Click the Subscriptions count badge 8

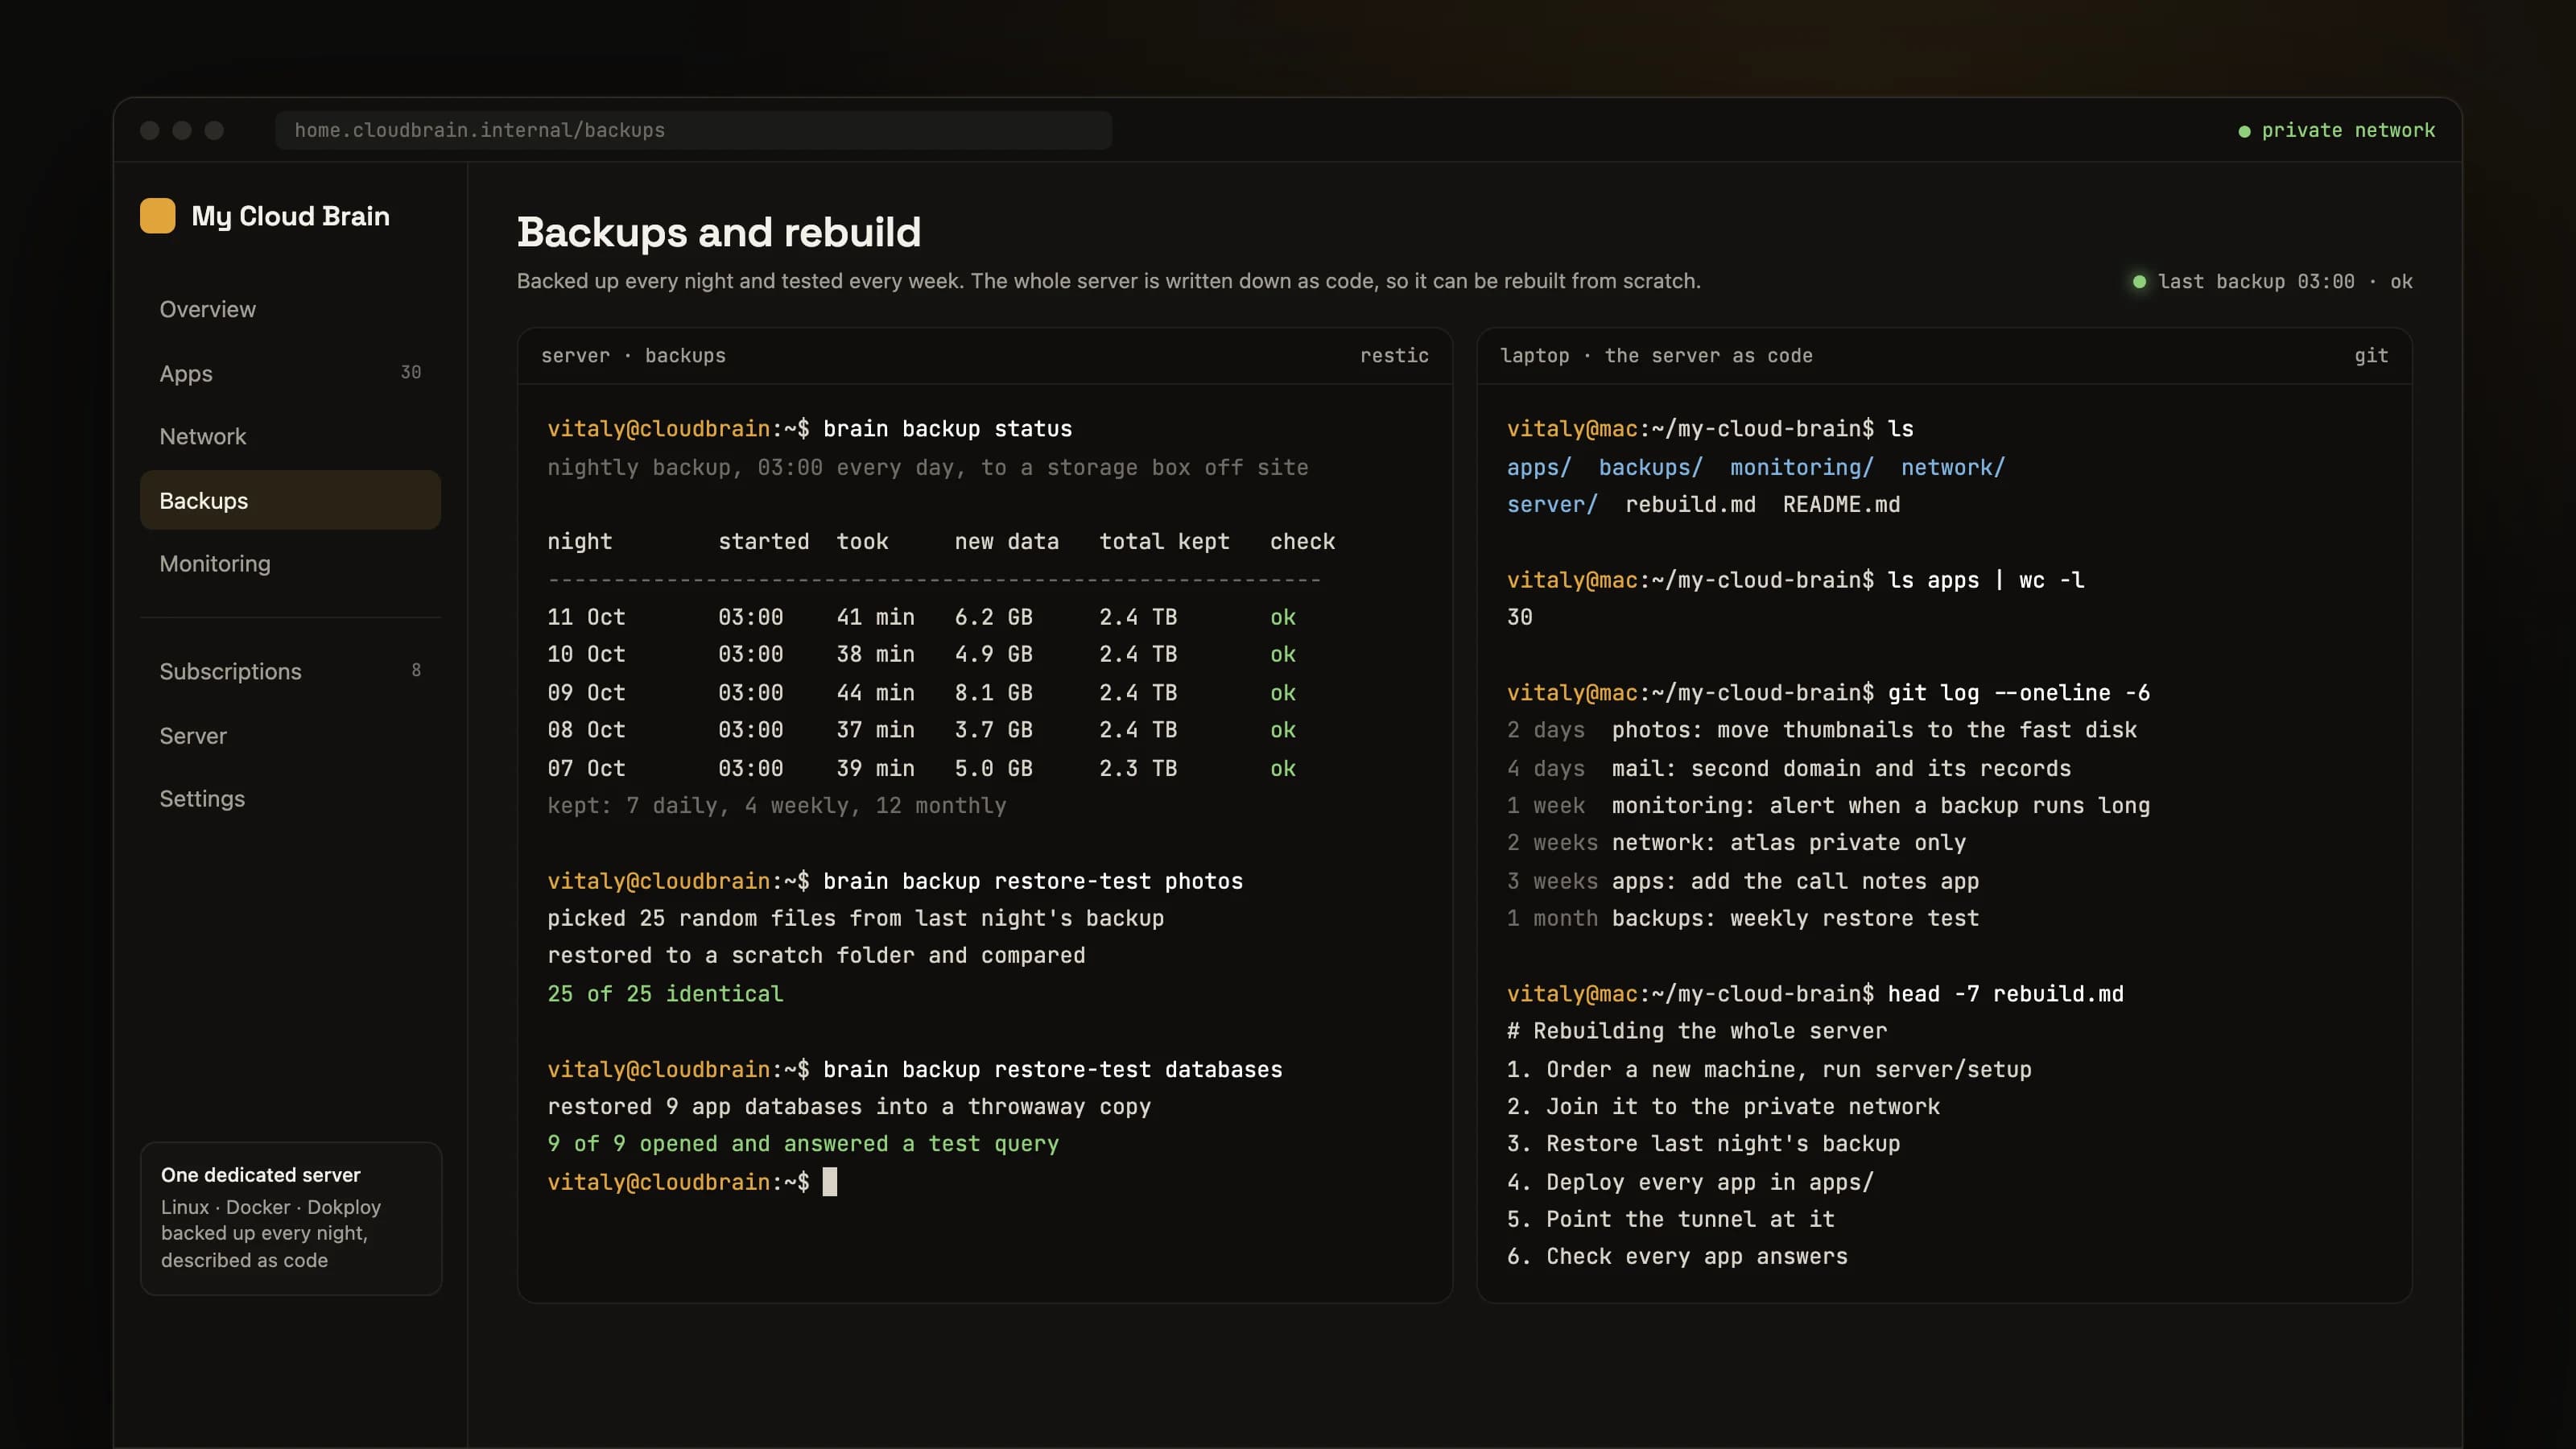416,670
